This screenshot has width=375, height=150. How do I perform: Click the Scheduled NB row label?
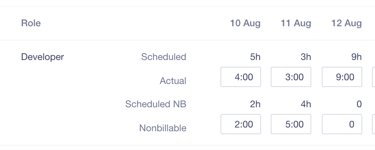[156, 104]
